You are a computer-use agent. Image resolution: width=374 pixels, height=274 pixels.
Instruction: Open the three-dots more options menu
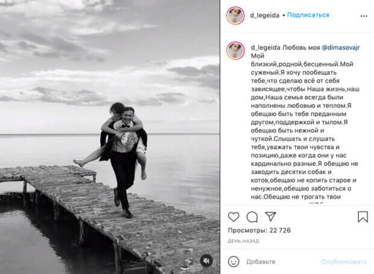click(364, 16)
